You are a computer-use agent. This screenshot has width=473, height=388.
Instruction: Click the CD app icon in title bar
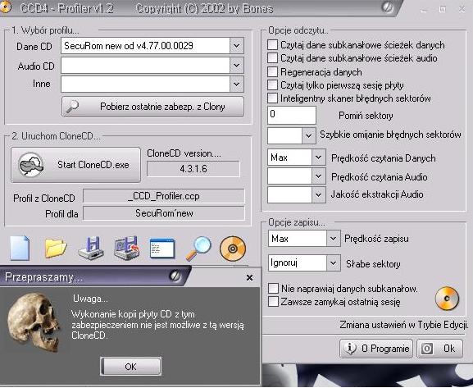pyautogui.click(x=5, y=7)
